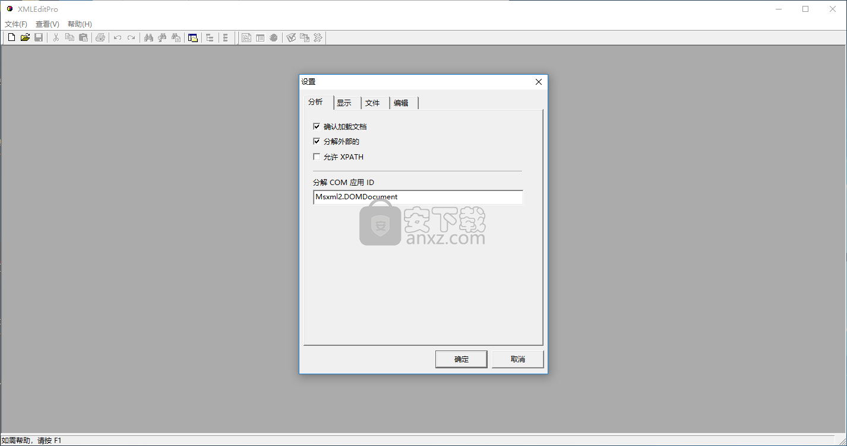This screenshot has height=446, width=847.
Task: Enable the 允许 XPATH checkbox
Action: click(x=317, y=157)
